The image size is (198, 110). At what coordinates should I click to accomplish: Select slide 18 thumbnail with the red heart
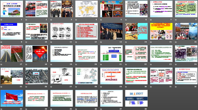(37, 54)
